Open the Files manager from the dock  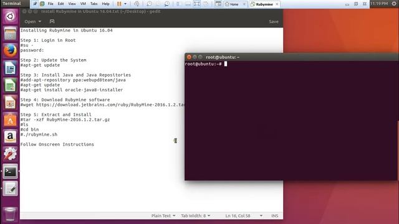tap(10, 34)
